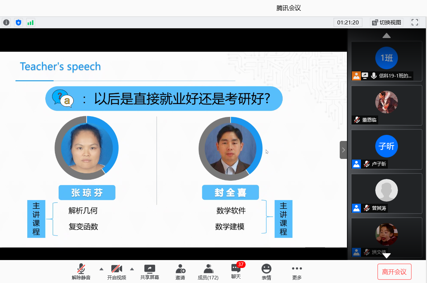
Task: Open the Members (成员) list
Action: click(208, 272)
